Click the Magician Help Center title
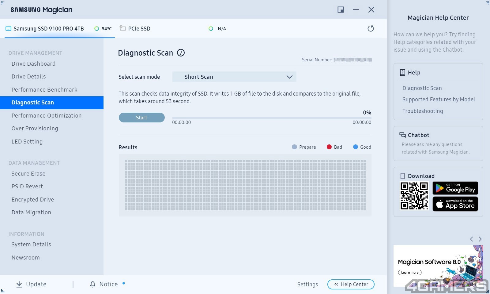Image resolution: width=490 pixels, height=294 pixels. (438, 18)
